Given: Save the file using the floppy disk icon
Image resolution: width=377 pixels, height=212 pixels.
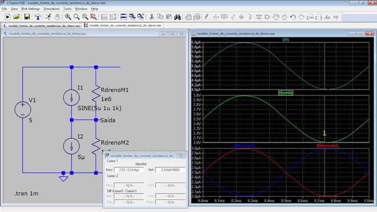Looking at the screenshot, I should pos(27,17).
